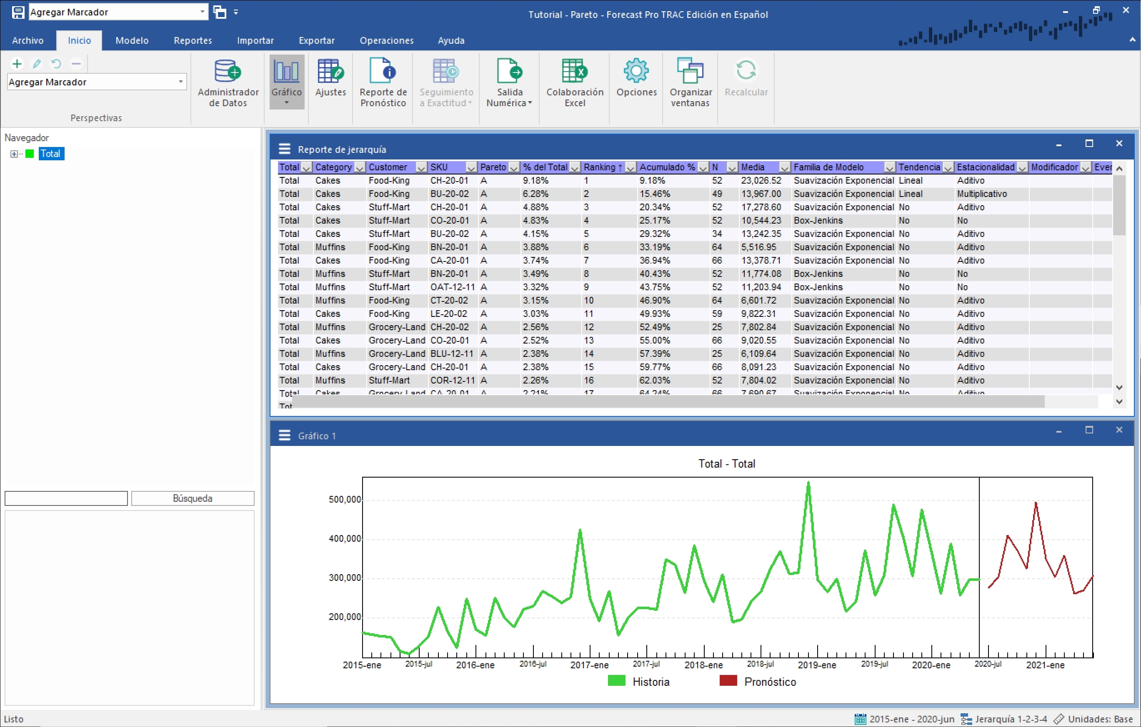Expand the Total tree node
1141x727 pixels.
(14, 154)
